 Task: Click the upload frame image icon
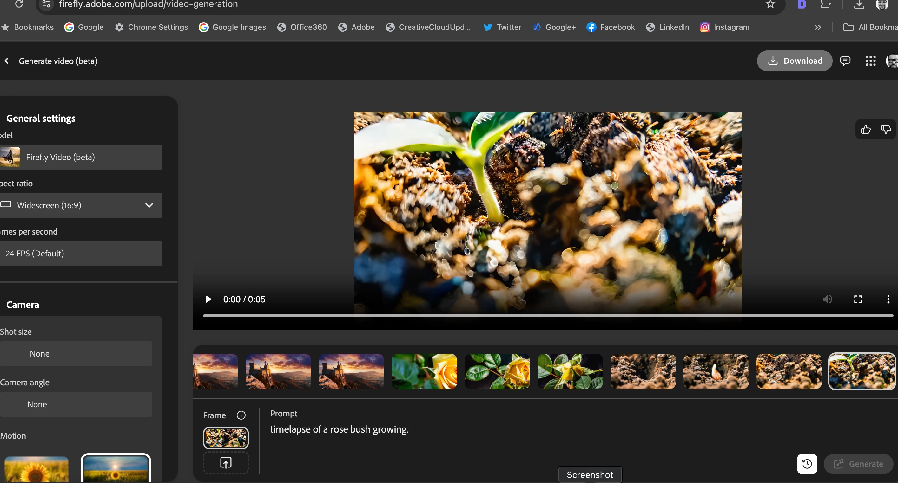[x=226, y=463]
